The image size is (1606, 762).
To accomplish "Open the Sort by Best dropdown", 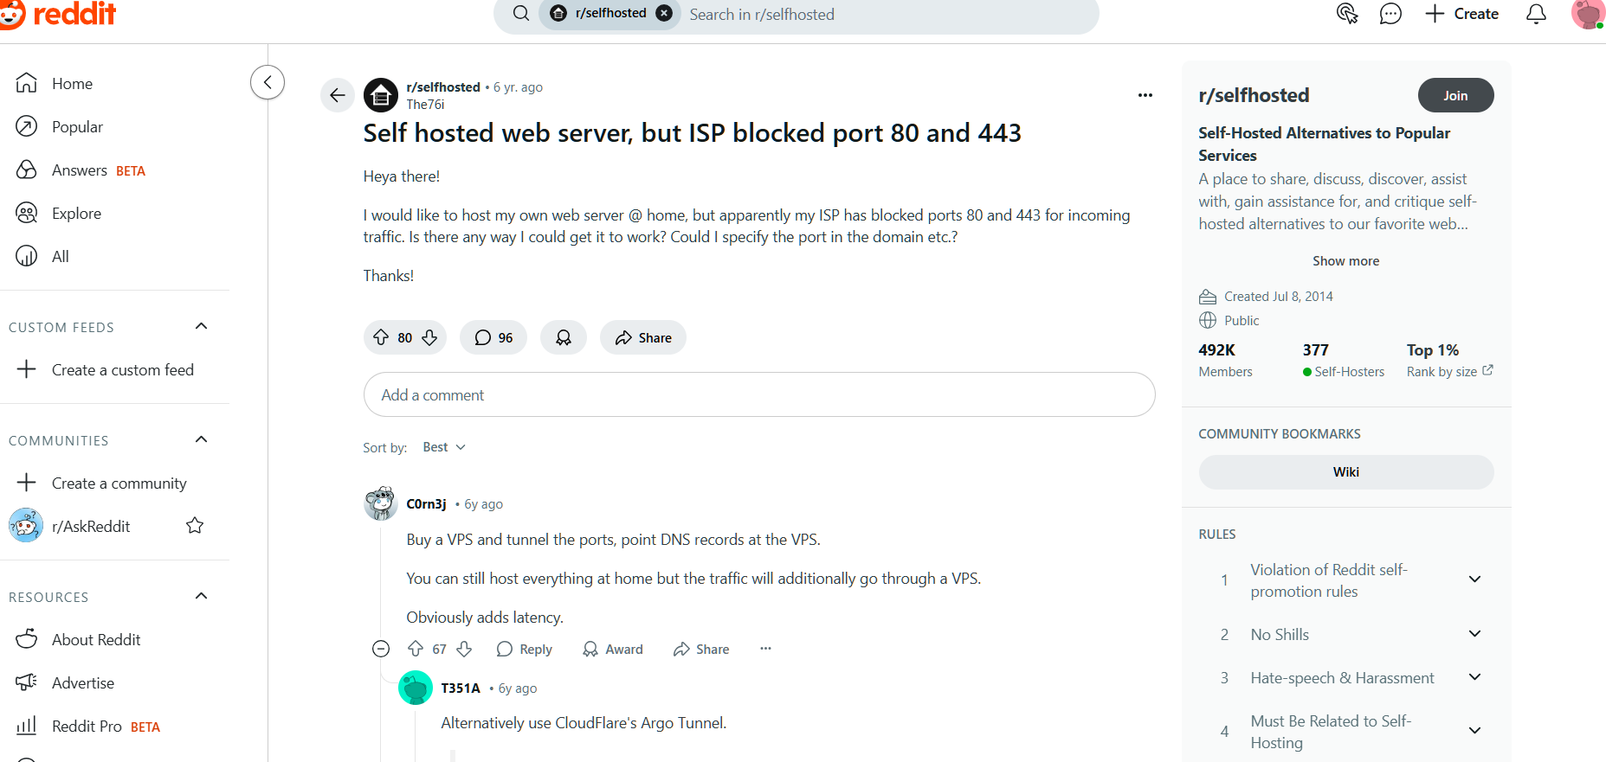I will click(x=444, y=447).
